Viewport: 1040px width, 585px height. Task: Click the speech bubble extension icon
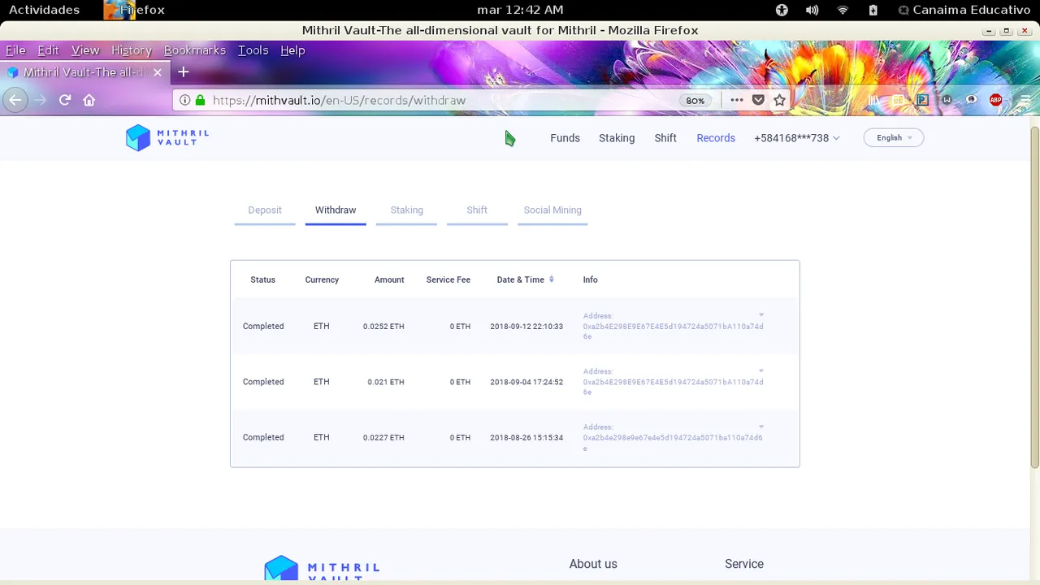(971, 100)
